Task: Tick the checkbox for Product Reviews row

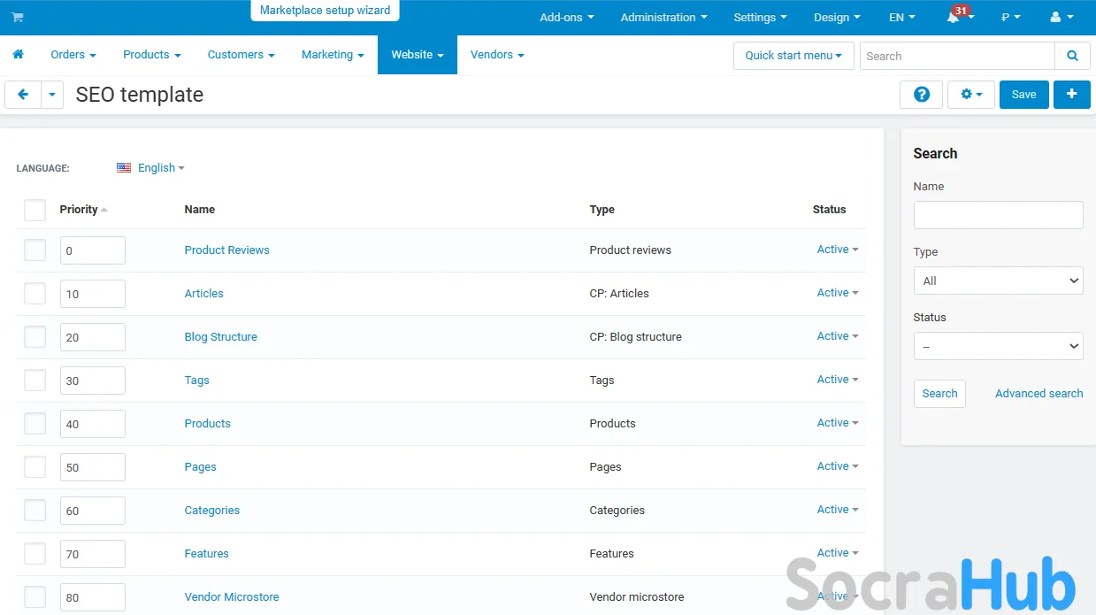Action: pos(34,250)
